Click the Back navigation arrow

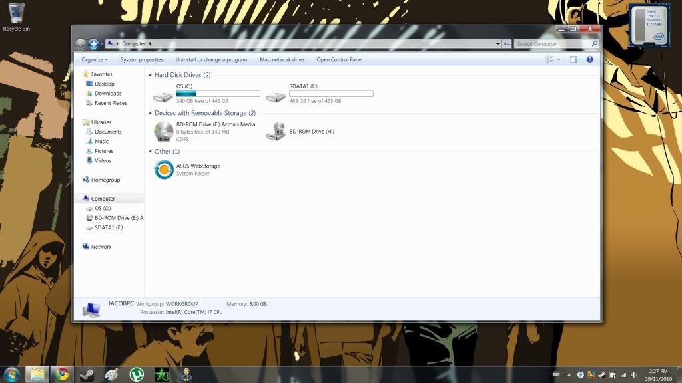pos(81,43)
